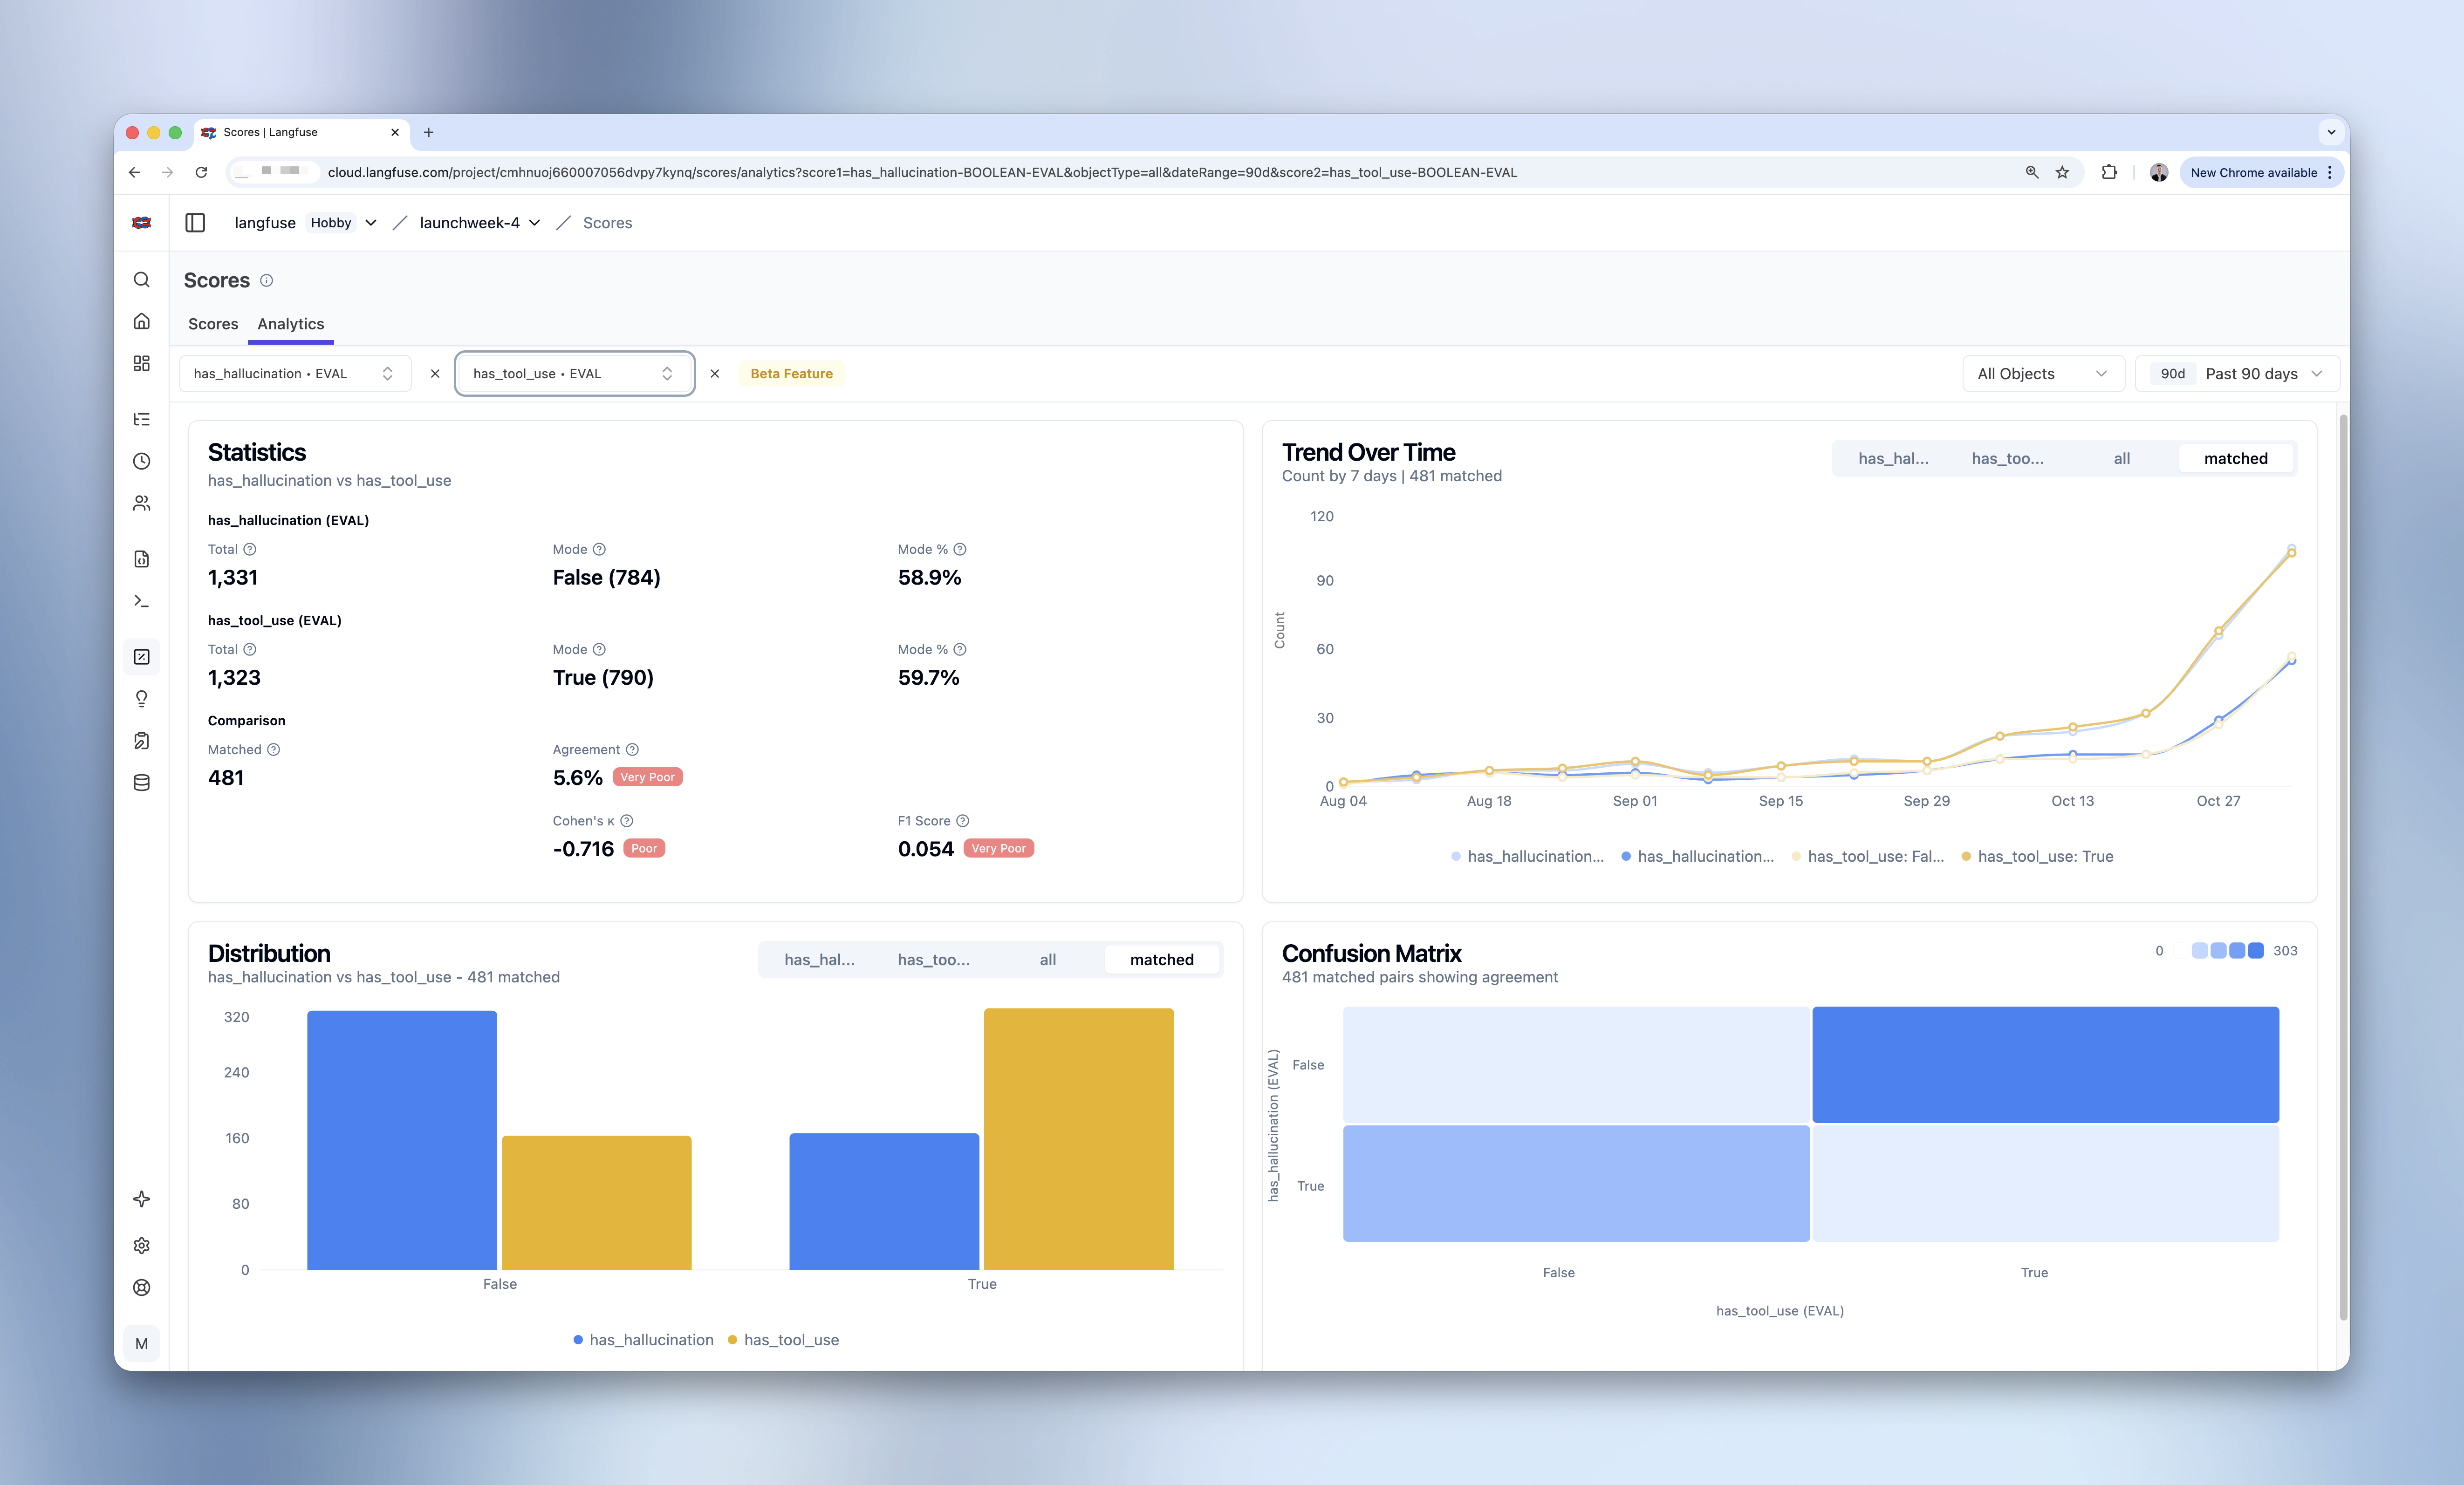
Task: Click Cohen's kappa help icon
Action: click(x=627, y=821)
